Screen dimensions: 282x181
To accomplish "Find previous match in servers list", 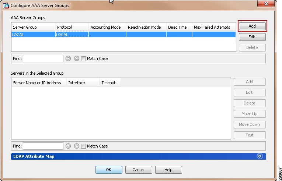I will [77, 146].
